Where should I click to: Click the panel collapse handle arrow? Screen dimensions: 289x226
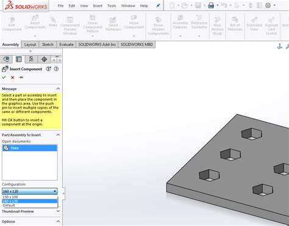coord(63,193)
